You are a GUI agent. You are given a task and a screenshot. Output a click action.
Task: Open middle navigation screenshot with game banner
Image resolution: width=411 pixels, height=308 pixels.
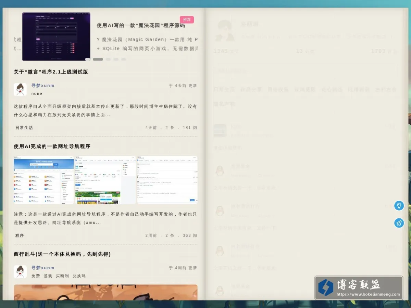tap(105, 180)
